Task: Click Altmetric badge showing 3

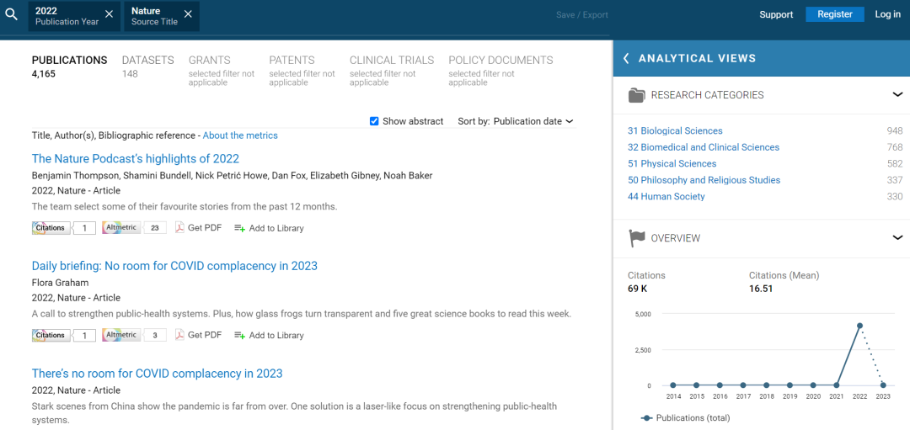Action: pos(134,335)
